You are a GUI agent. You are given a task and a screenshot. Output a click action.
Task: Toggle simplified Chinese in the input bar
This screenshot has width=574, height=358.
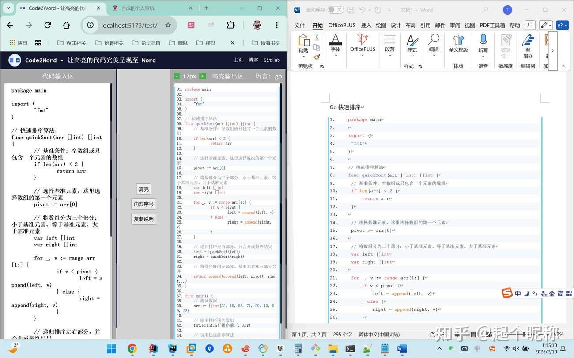[561, 294]
